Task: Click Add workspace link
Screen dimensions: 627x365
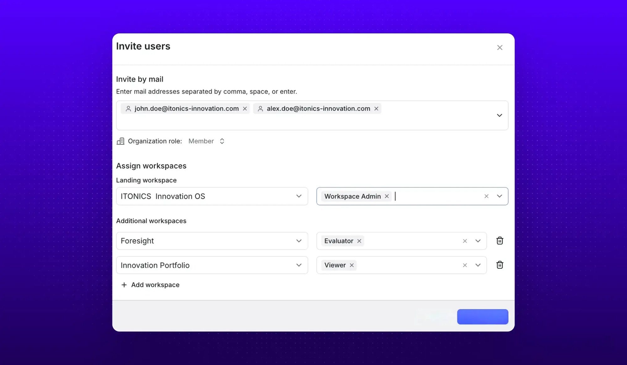Action: 150,285
